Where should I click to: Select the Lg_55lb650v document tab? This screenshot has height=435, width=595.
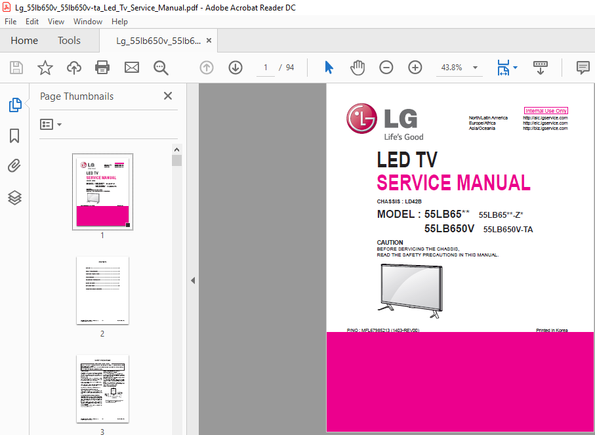(158, 41)
